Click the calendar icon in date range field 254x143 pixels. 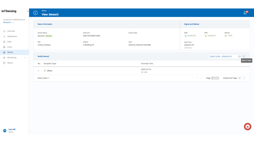pyautogui.click(x=239, y=56)
